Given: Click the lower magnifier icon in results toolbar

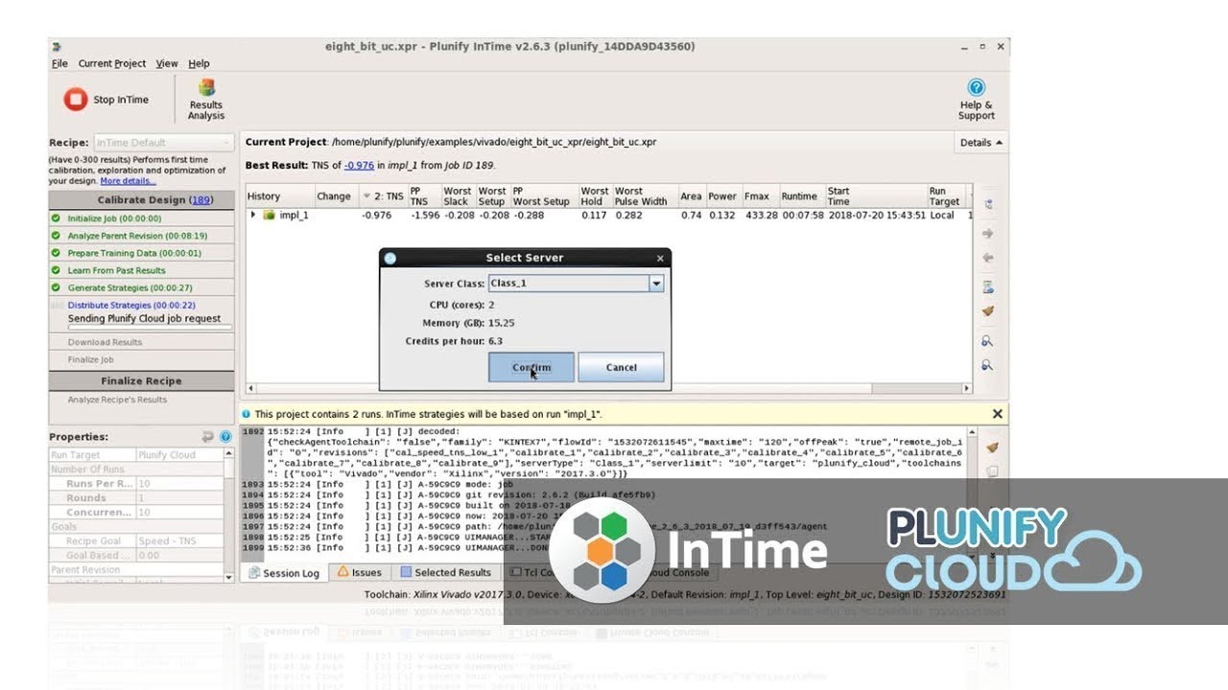Looking at the screenshot, I should [987, 365].
